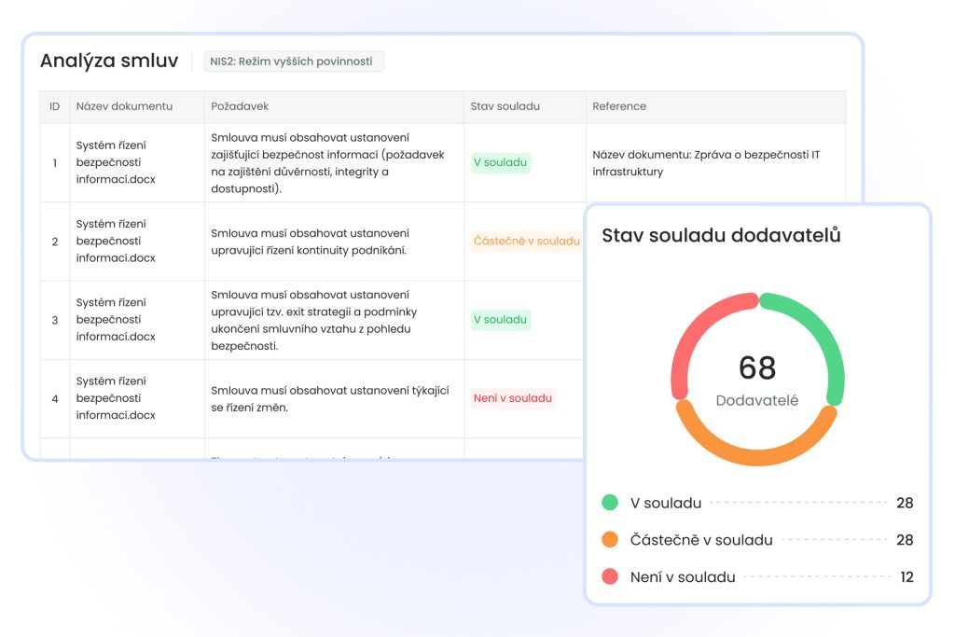
Task: Click 'Dodavatelé' label under 68
Action: point(757,401)
